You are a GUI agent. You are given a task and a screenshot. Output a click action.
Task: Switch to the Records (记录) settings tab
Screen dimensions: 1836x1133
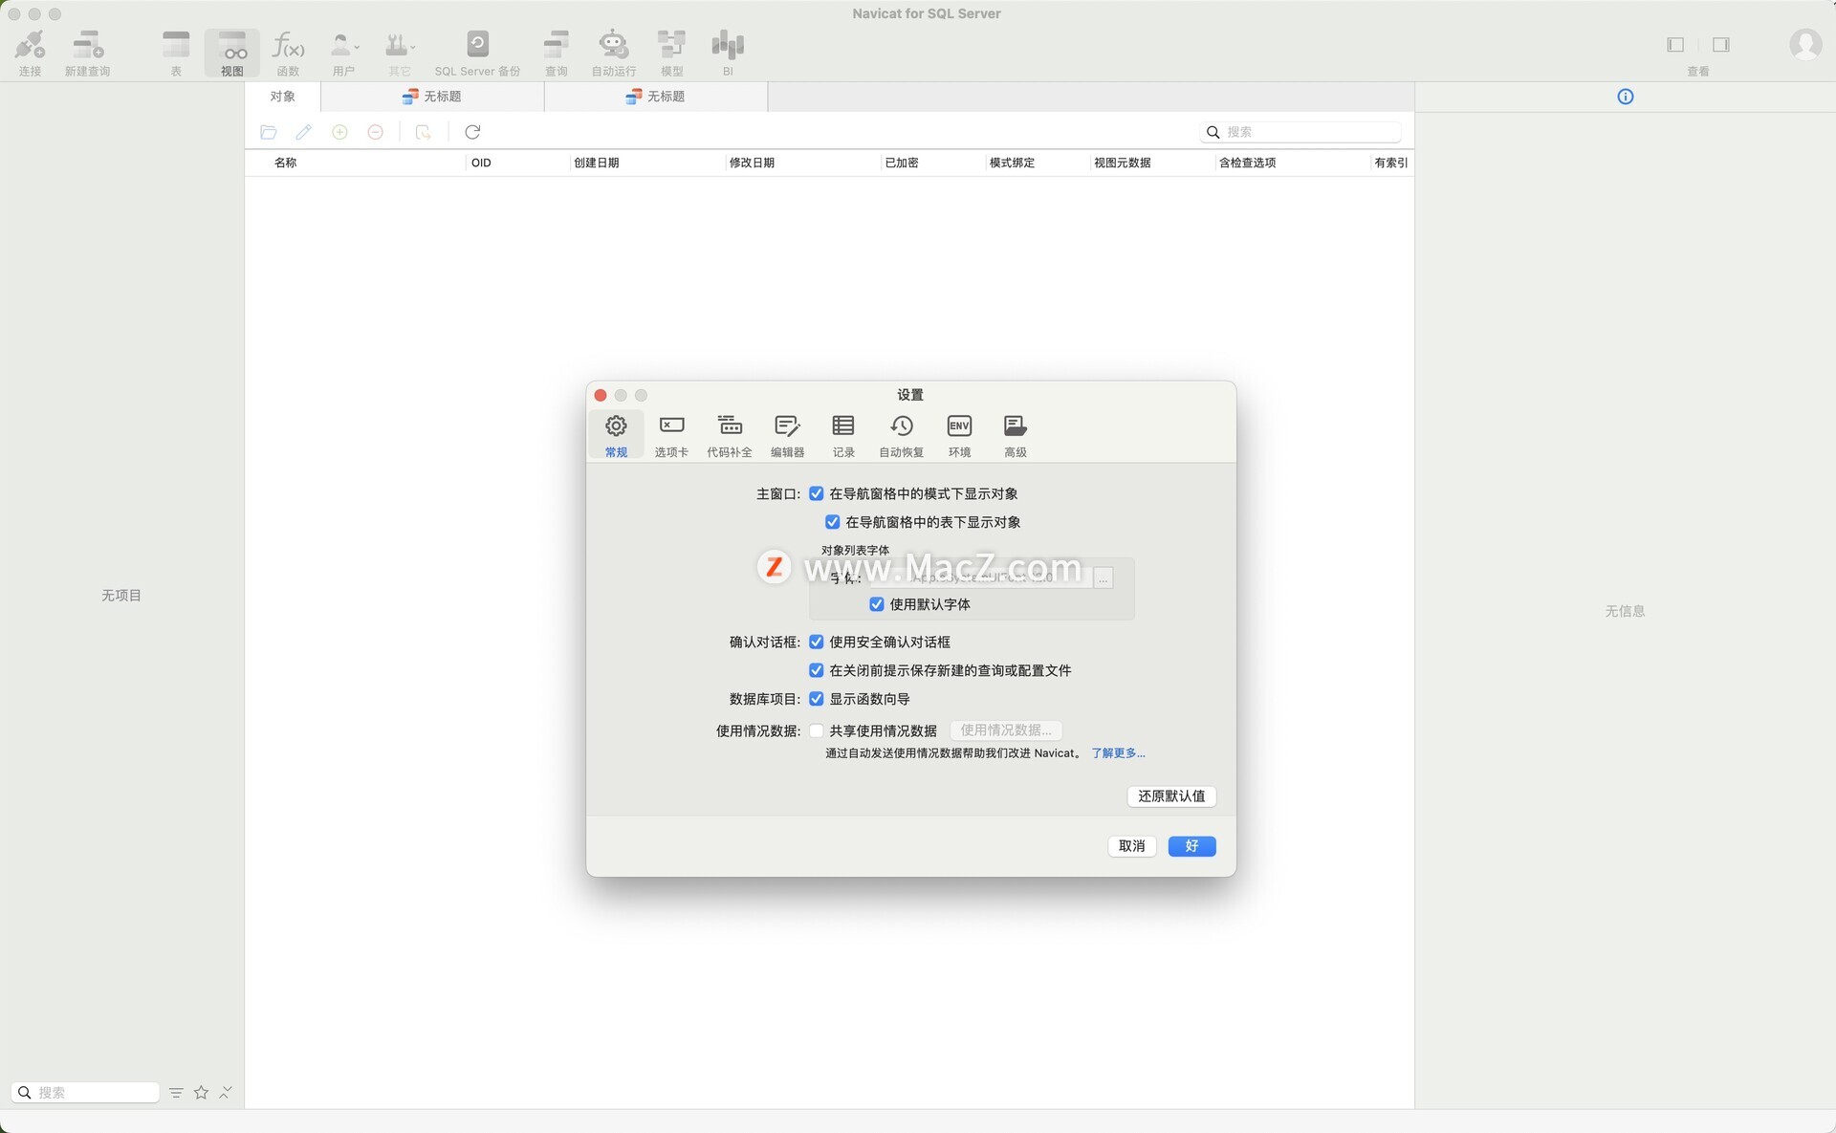coord(843,436)
